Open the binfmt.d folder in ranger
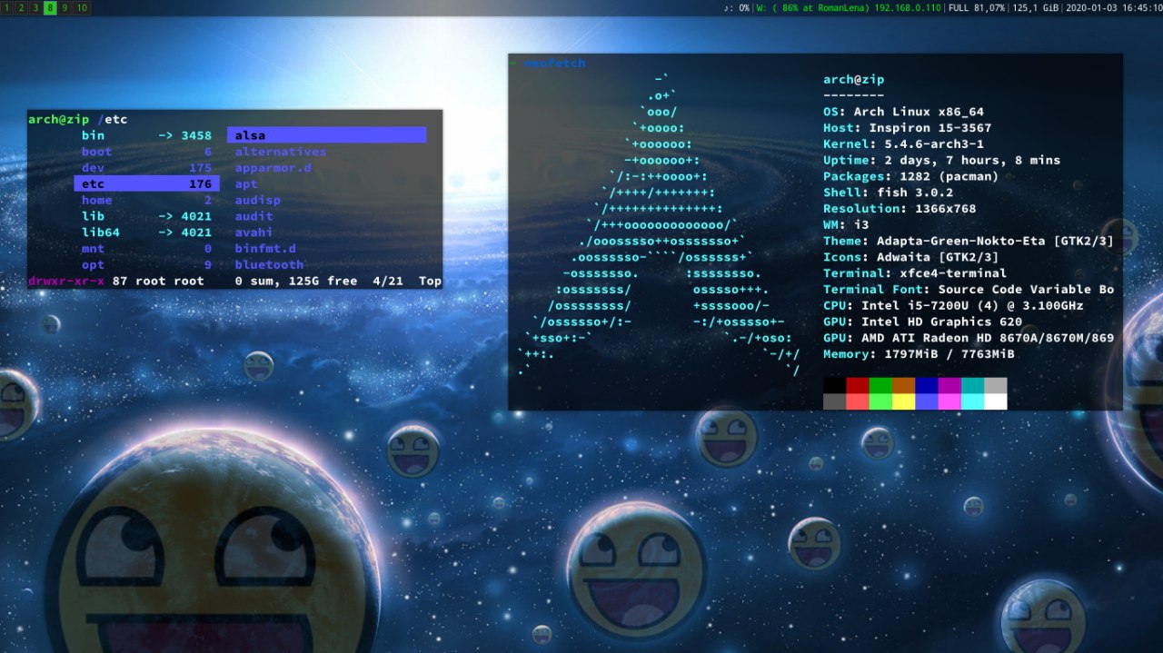The image size is (1163, 653). click(x=265, y=248)
